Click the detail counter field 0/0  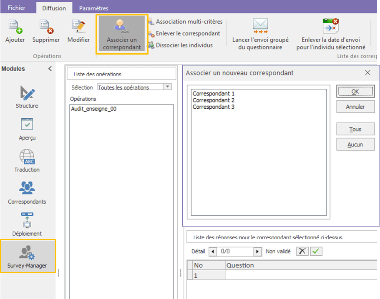point(235,252)
